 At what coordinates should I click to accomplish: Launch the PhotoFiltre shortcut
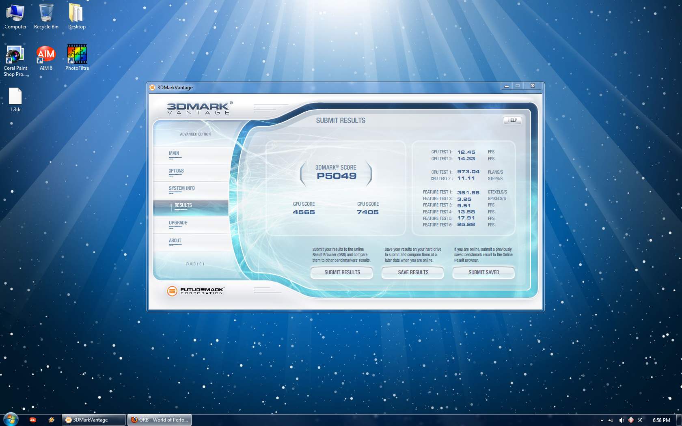[77, 58]
